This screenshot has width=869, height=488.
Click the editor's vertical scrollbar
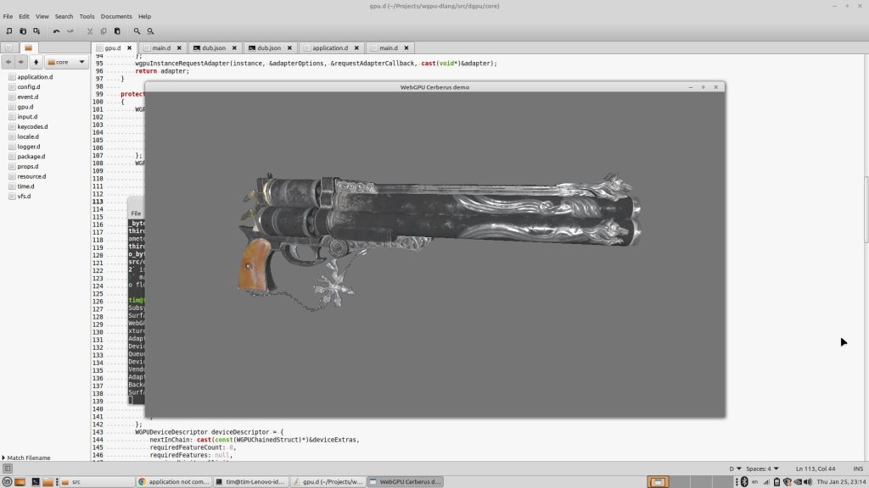click(866, 209)
